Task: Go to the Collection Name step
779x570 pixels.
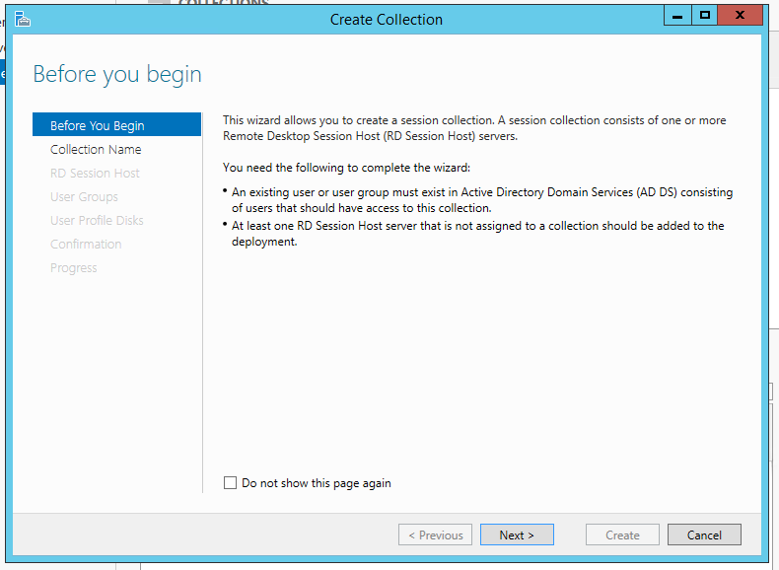Action: 96,149
